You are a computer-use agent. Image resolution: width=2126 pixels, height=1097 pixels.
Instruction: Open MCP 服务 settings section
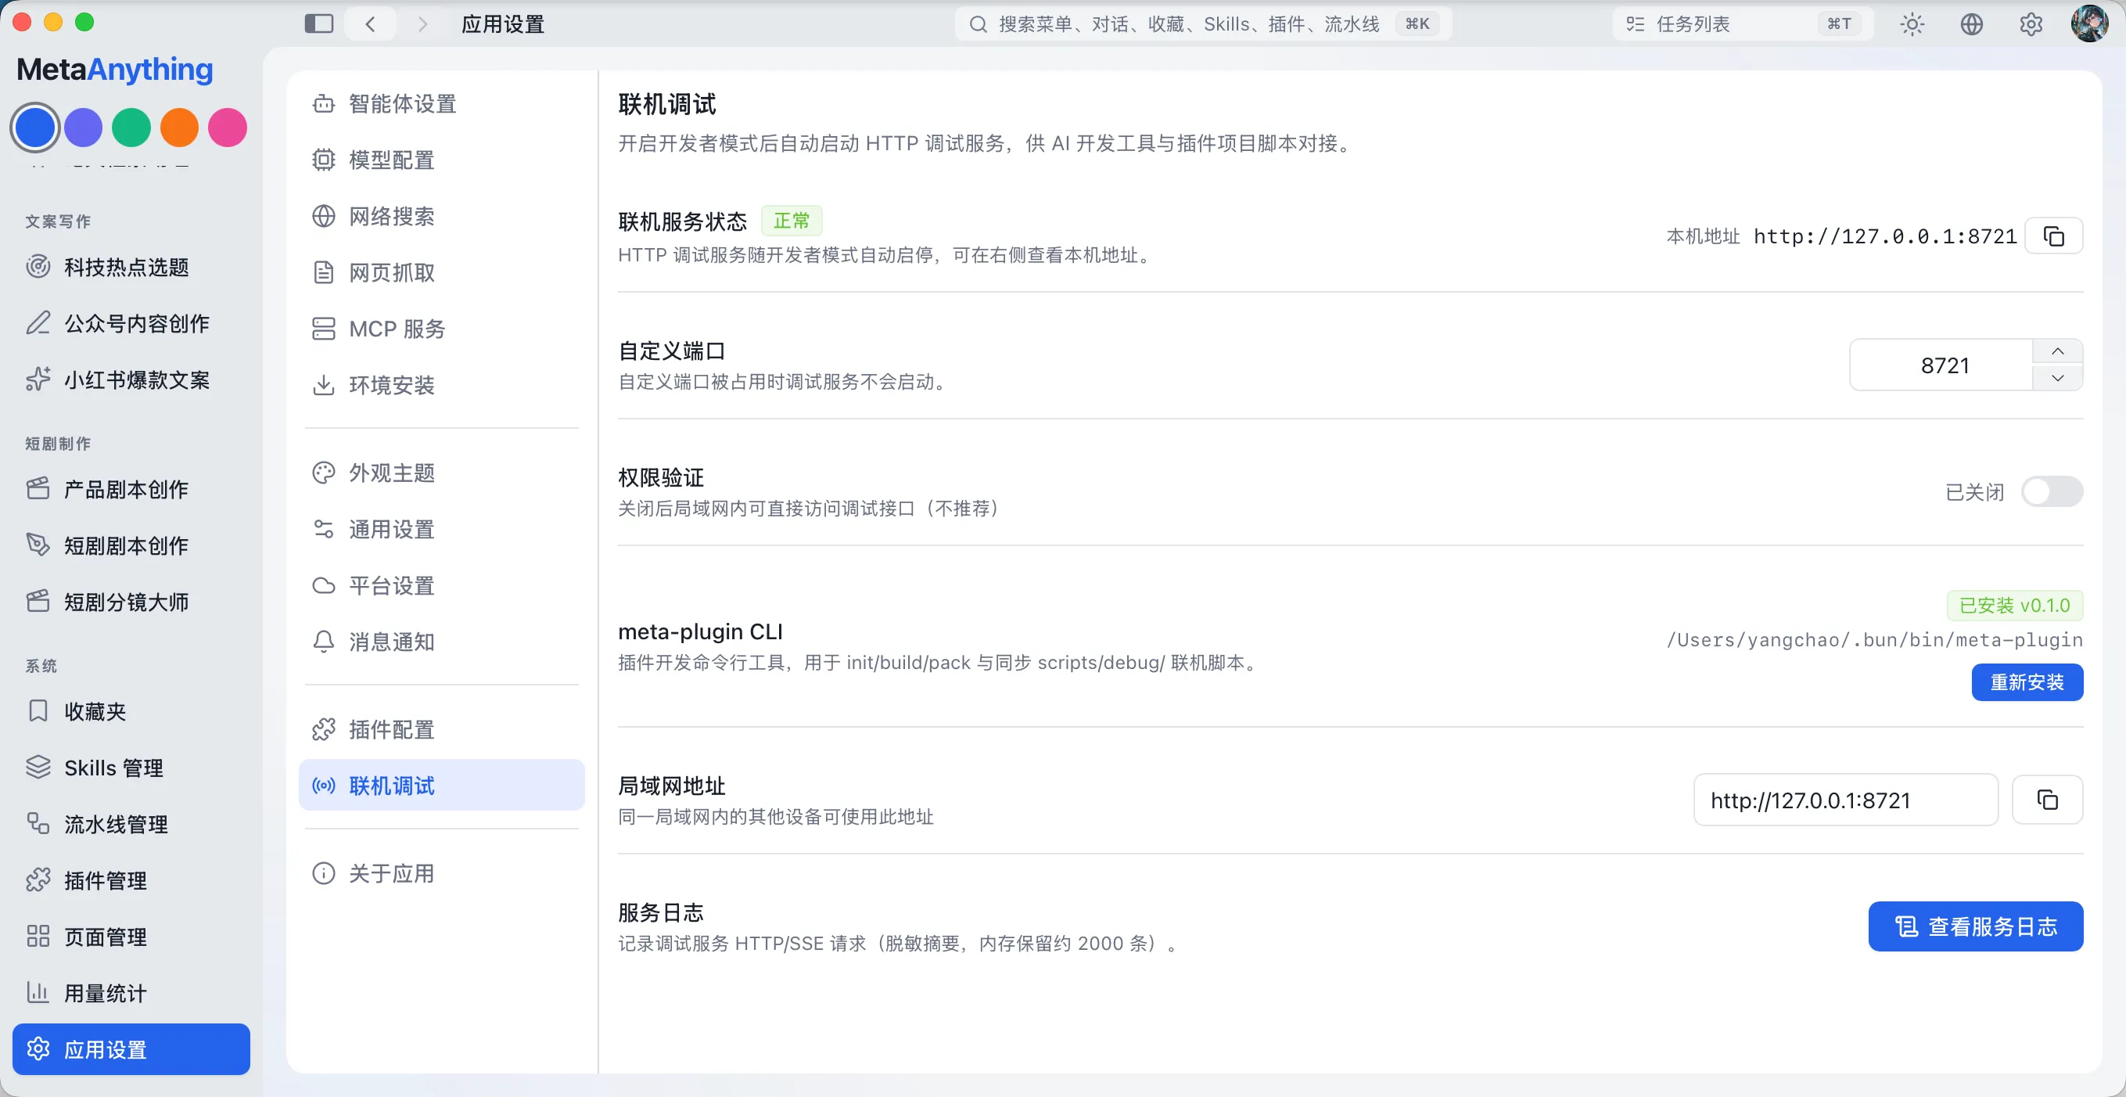coord(441,329)
